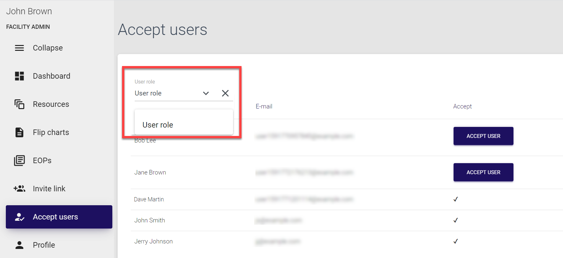Click the Dashboard grid icon

point(19,76)
